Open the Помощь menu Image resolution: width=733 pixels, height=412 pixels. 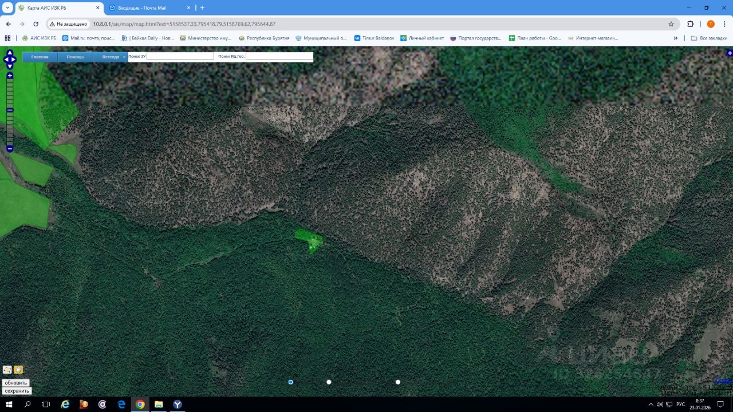(76, 57)
